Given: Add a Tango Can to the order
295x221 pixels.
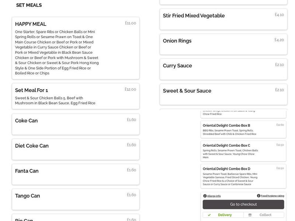Looking at the screenshot, I should pyautogui.click(x=76, y=199).
